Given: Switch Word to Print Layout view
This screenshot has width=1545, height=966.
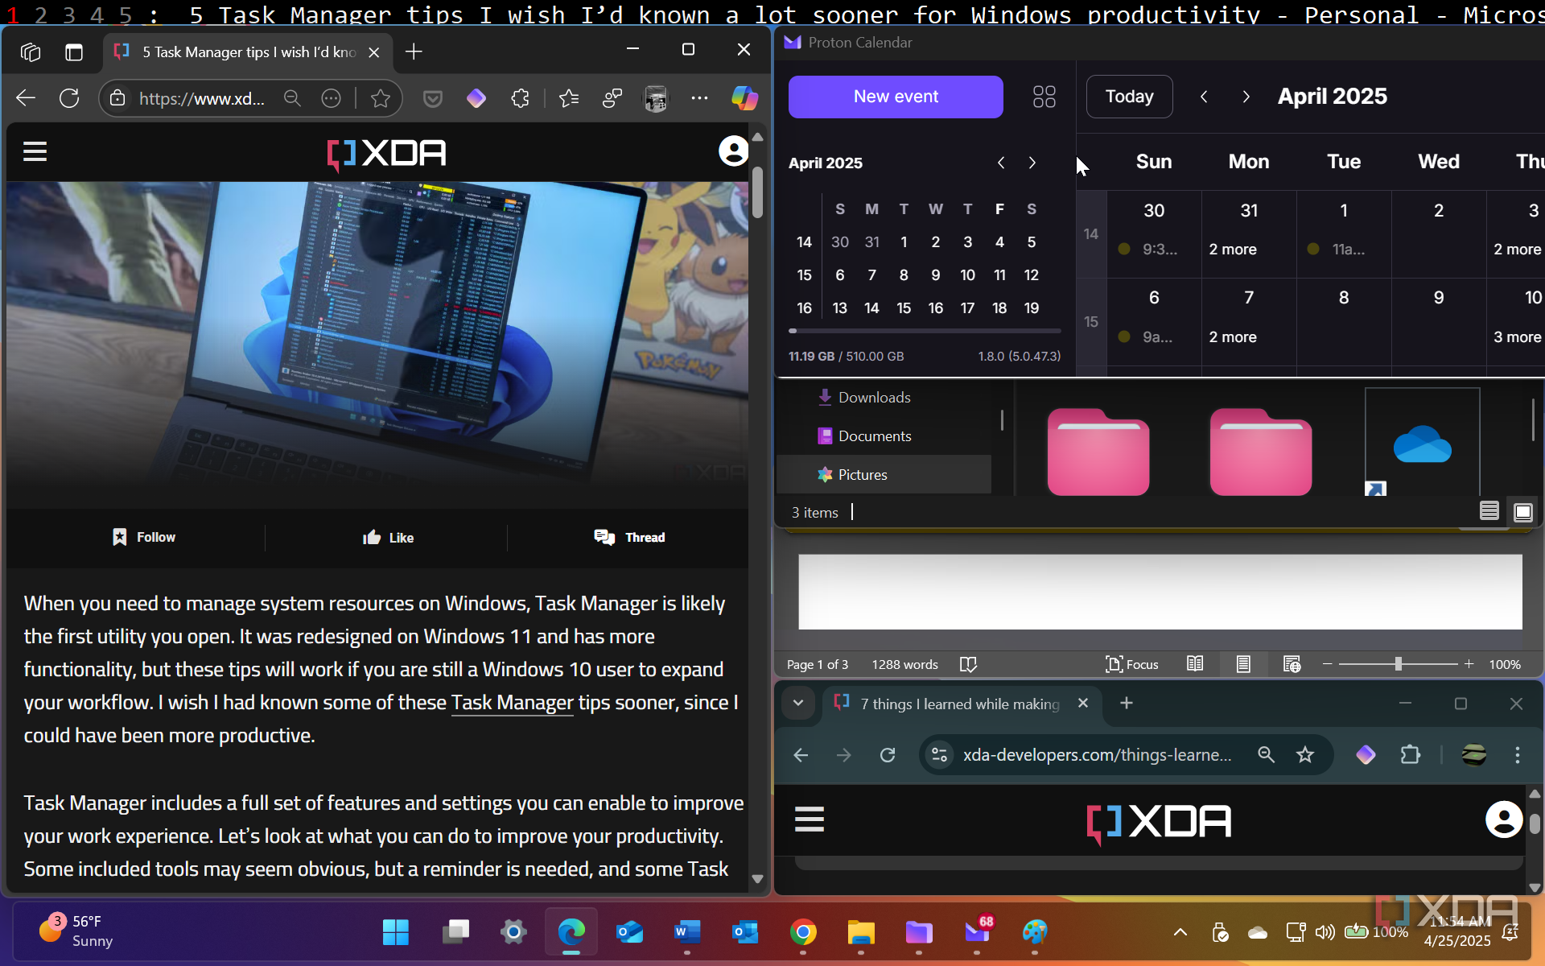Looking at the screenshot, I should [x=1243, y=664].
